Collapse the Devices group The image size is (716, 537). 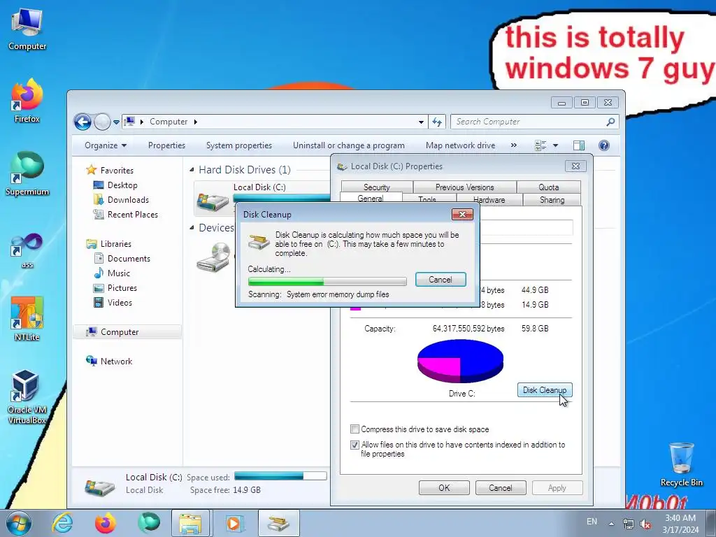coord(192,227)
